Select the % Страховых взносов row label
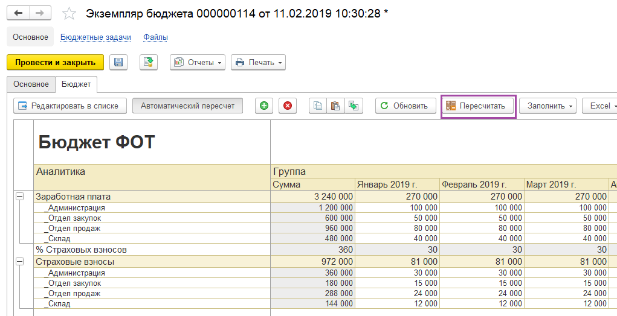This screenshot has width=617, height=316. coord(152,250)
